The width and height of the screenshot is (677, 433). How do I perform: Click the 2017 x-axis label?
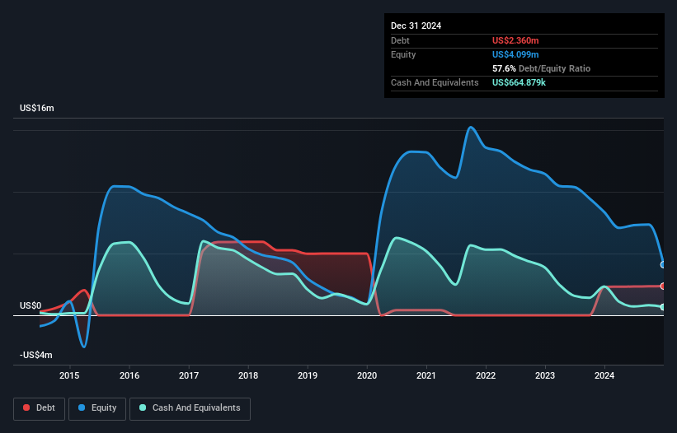click(189, 375)
